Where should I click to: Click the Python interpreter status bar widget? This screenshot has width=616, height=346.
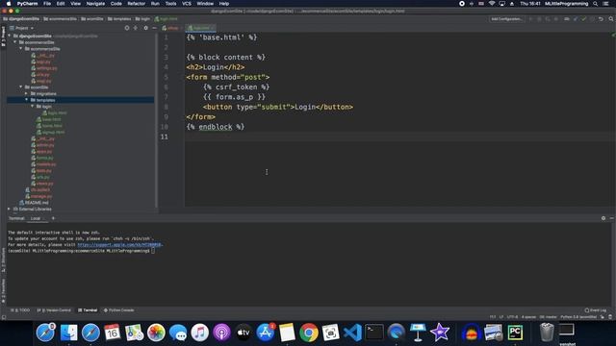tap(578, 316)
